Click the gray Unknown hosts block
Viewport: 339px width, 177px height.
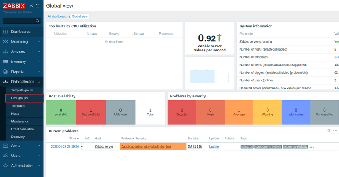point(120,112)
